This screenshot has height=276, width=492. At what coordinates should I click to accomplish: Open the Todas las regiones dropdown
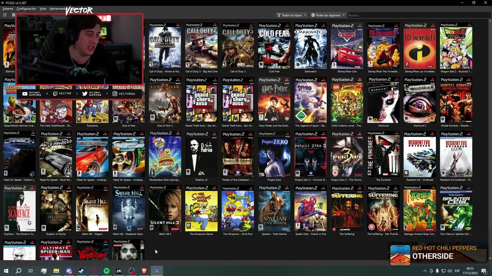328,15
